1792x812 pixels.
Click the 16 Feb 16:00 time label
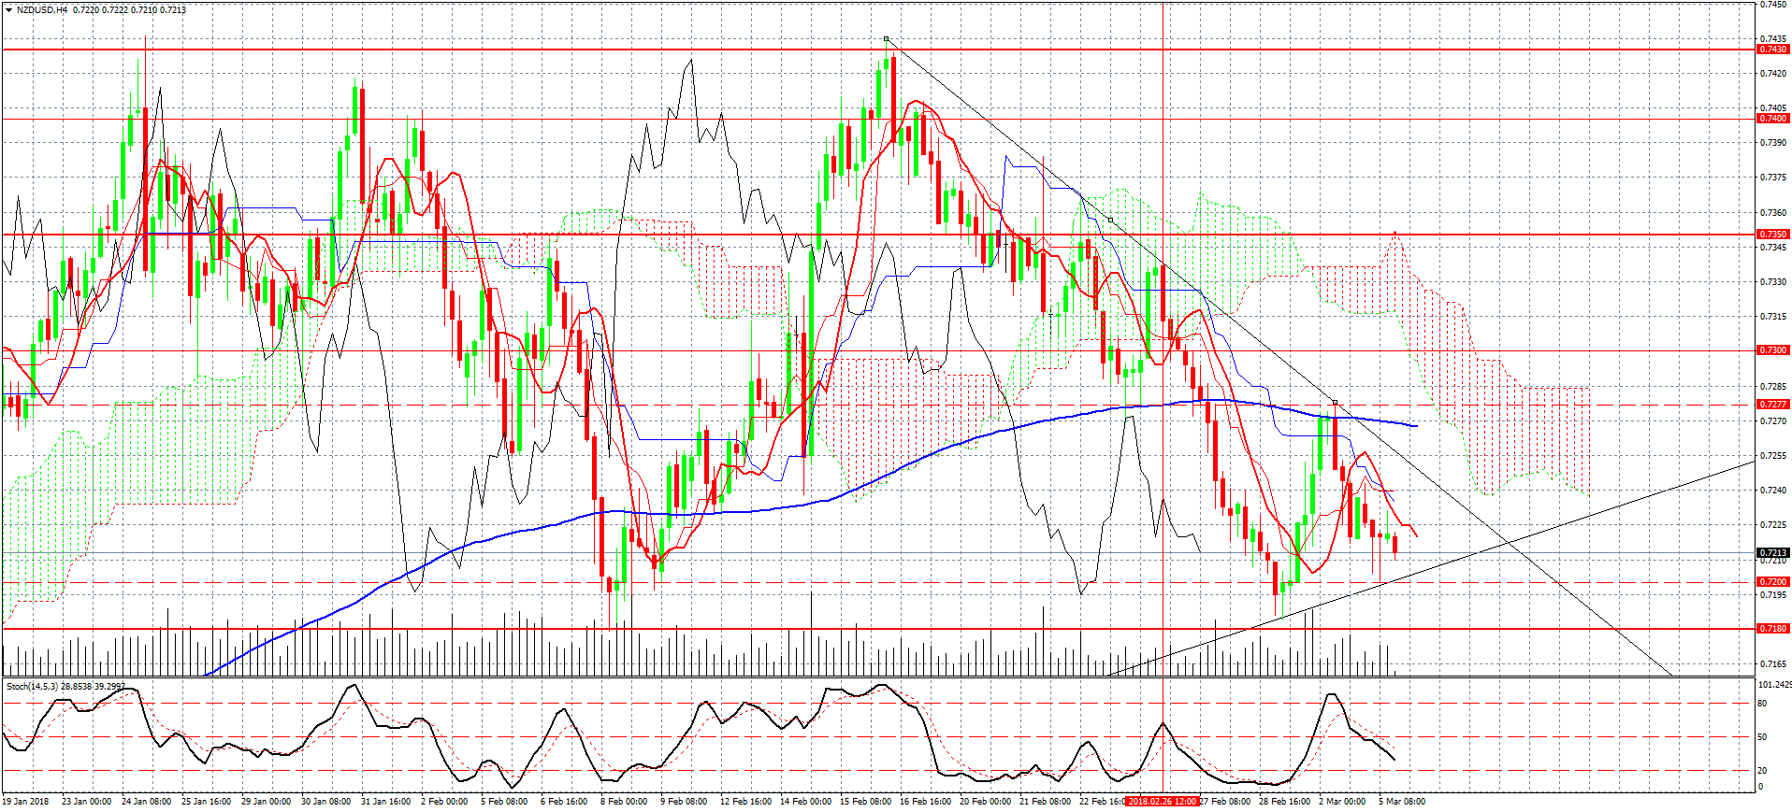pos(925,802)
